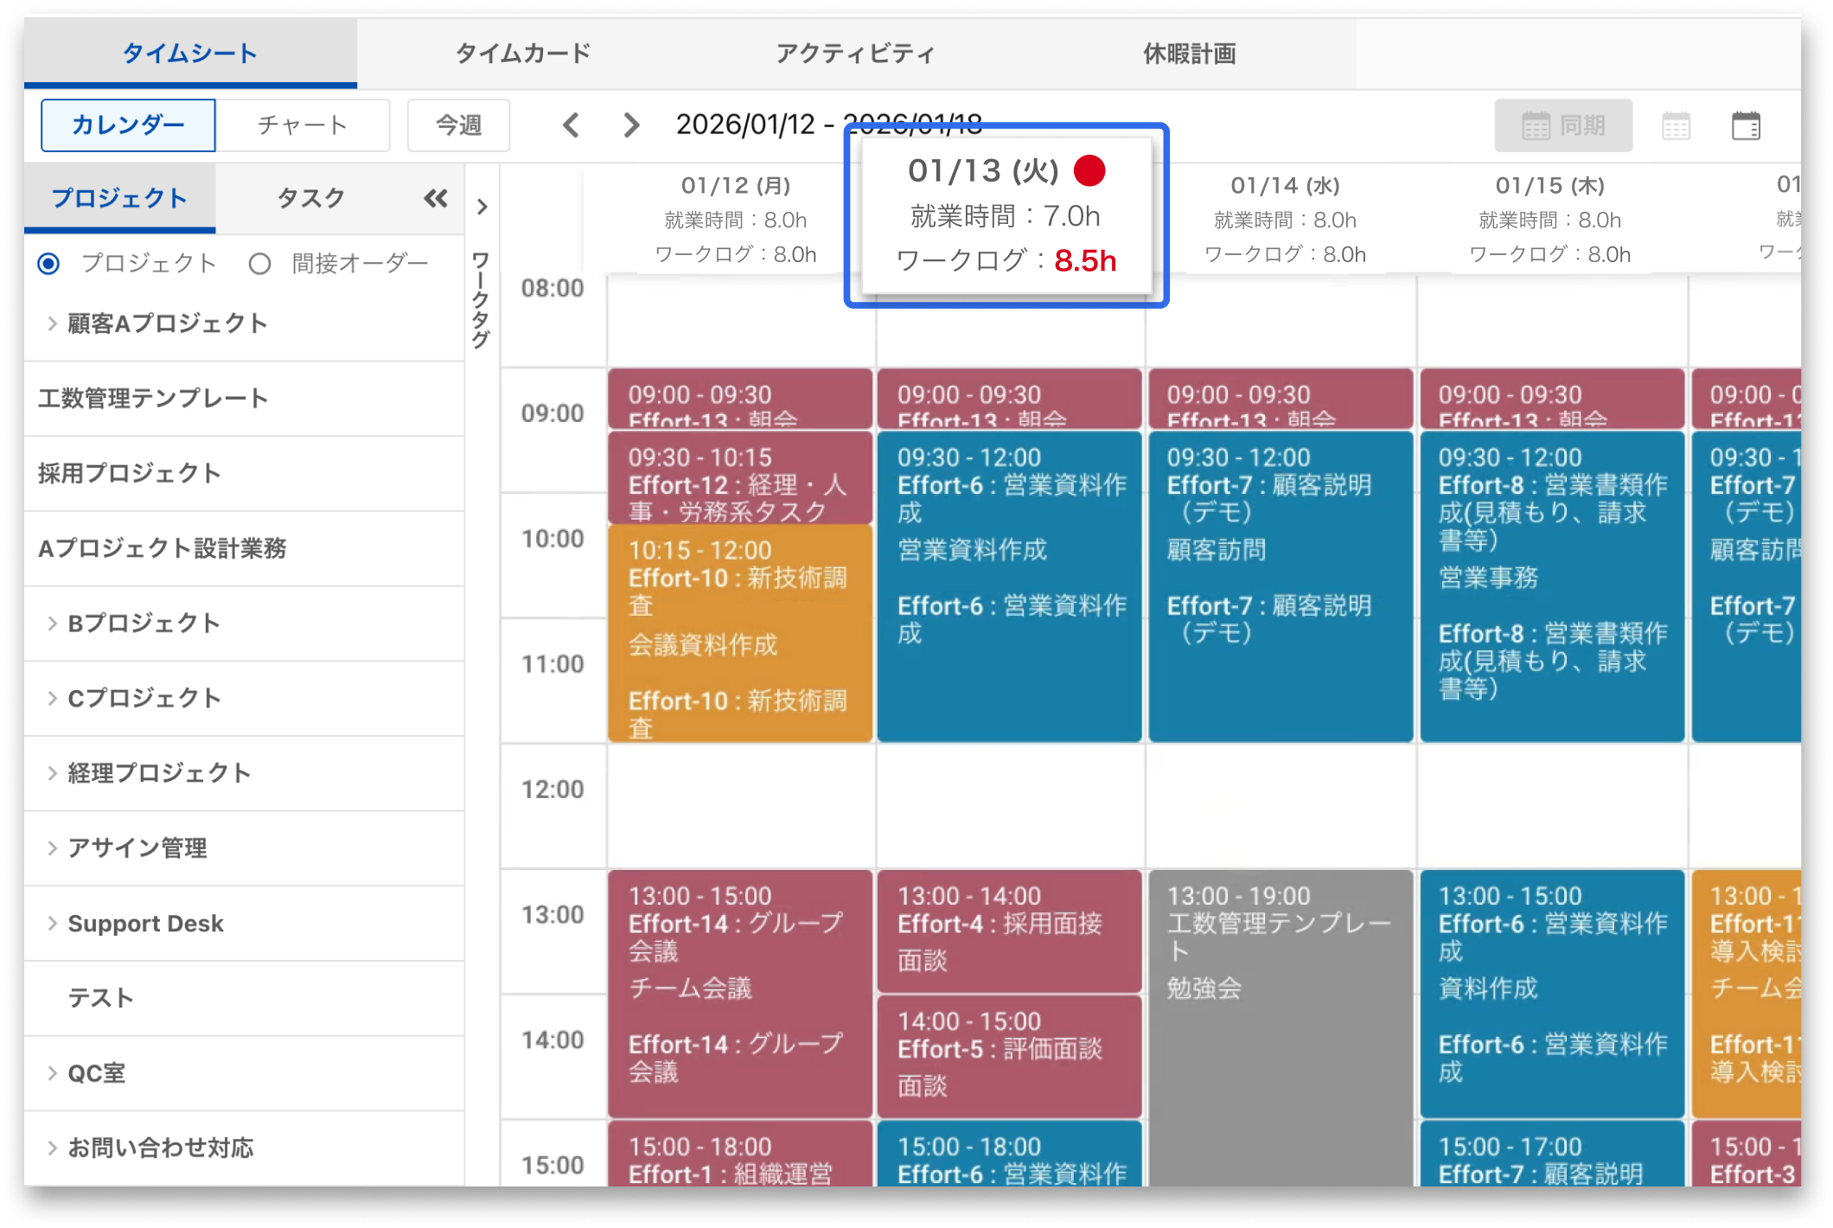Image resolution: width=1833 pixels, height=1228 pixels.
Task: Expand the 顧客Aプロジェクト tree item
Action: (53, 323)
